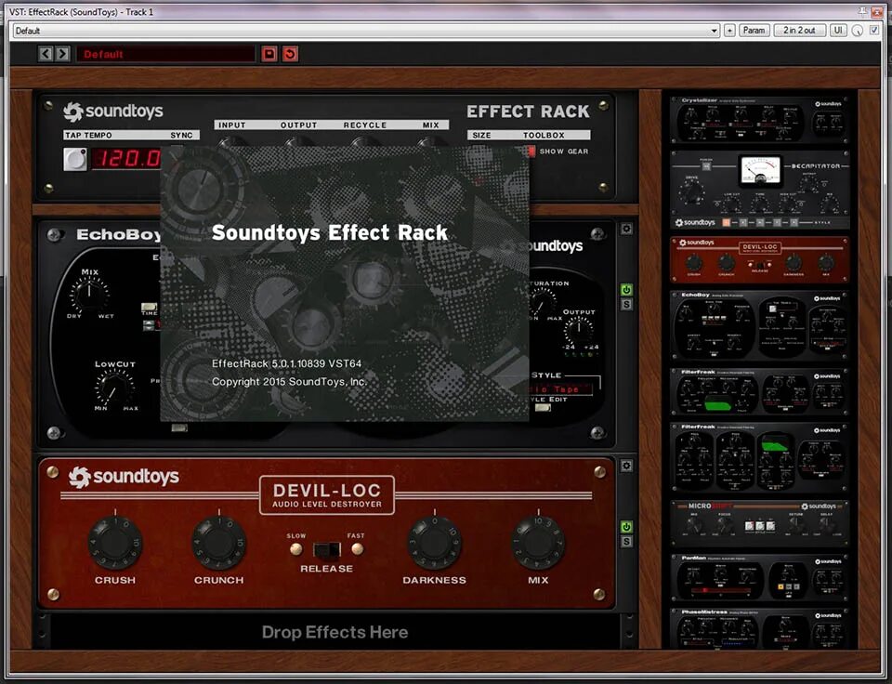892x684 pixels.
Task: Open EchoBoy settings gear icon
Action: tap(626, 229)
